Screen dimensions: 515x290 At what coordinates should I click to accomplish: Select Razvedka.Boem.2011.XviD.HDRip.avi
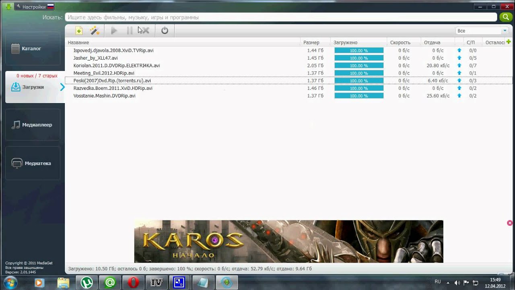click(113, 88)
